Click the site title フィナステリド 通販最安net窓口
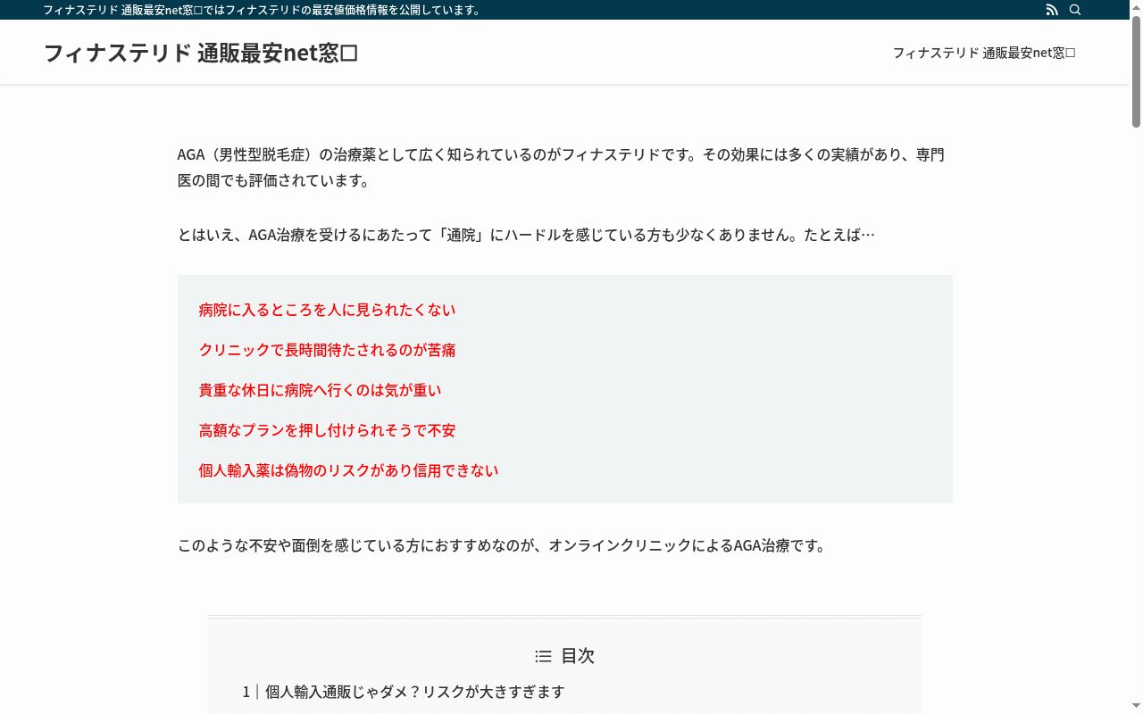 point(201,53)
